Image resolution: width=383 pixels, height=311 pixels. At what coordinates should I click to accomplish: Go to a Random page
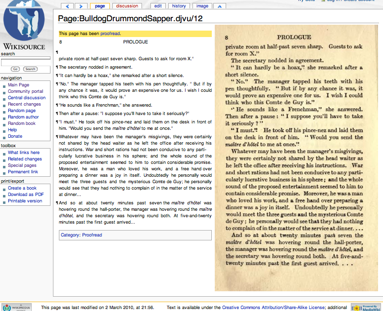coord(22,111)
